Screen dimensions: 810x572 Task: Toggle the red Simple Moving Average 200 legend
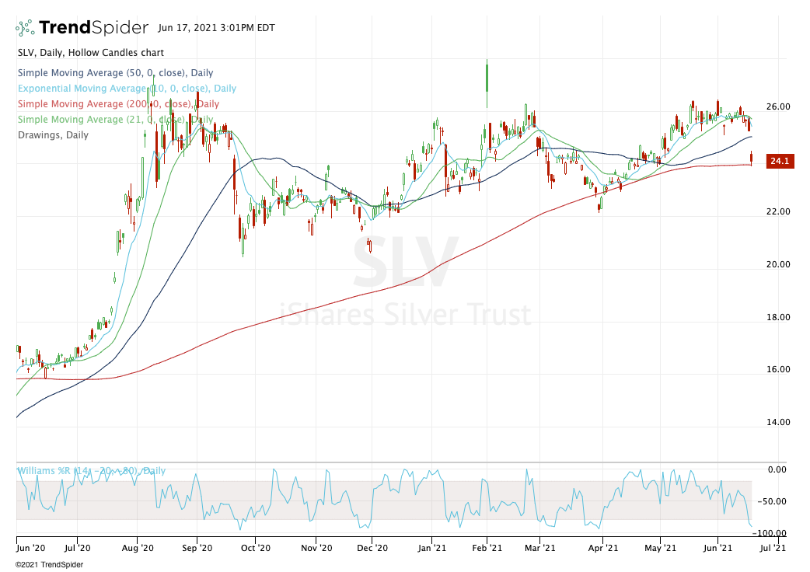(x=117, y=104)
